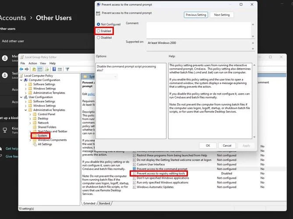The image size is (293, 219).
Task: Select the Disabled radio button
Action: [x=98, y=38]
